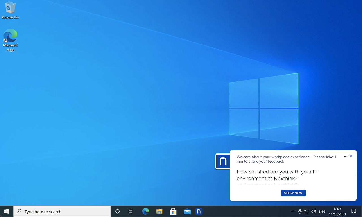Expand the hidden system tray icons
The image size is (362, 217).
[x=293, y=211]
